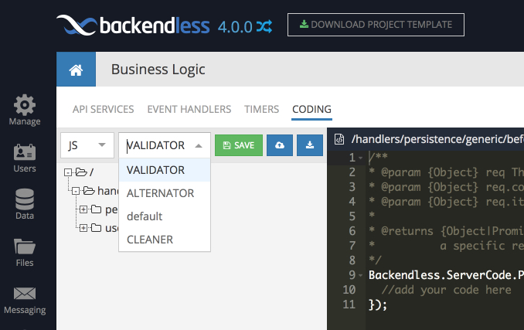Choose CLEANER from dropdown list
The width and height of the screenshot is (524, 330).
click(165, 240)
